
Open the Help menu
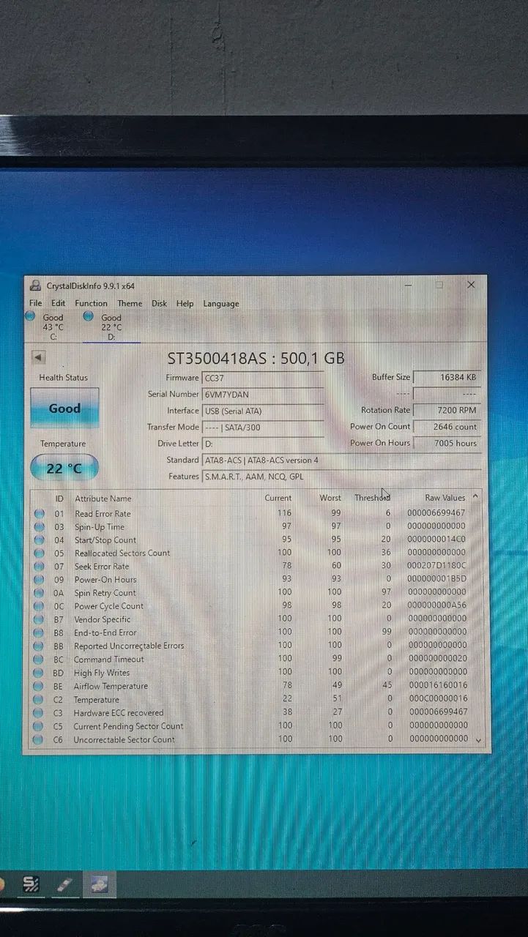click(x=185, y=303)
